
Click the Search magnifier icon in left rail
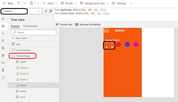click(3, 77)
